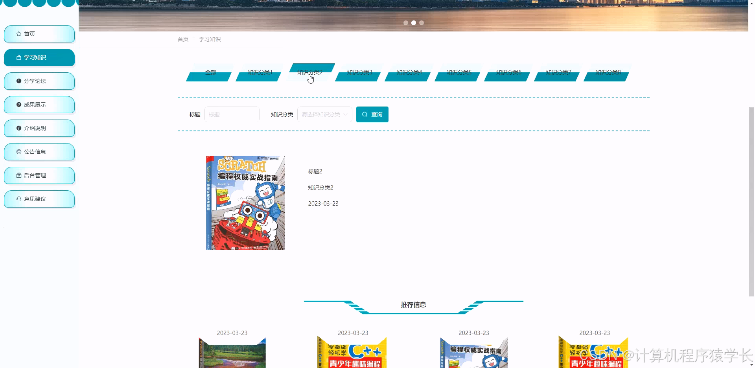Screen dimensions: 755x368
Task: Click the icon beside 后台管理
Action: tap(18, 175)
